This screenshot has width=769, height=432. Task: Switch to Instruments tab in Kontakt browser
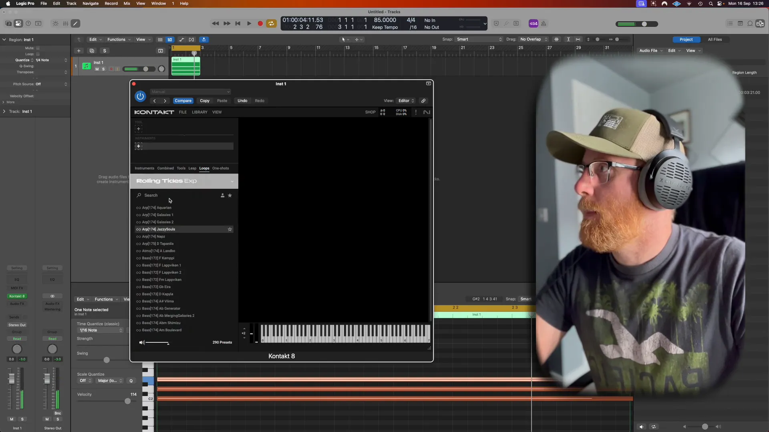click(x=145, y=168)
